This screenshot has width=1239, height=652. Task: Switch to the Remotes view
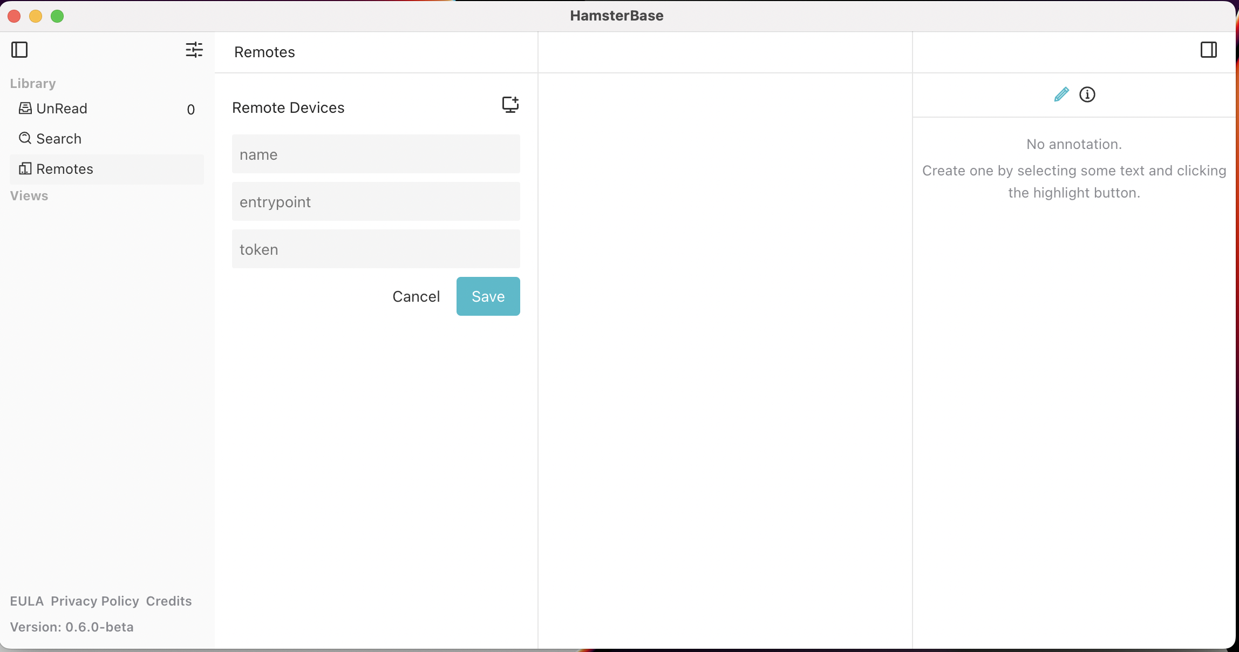(64, 168)
